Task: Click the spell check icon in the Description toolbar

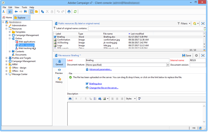Action: coord(140,99)
